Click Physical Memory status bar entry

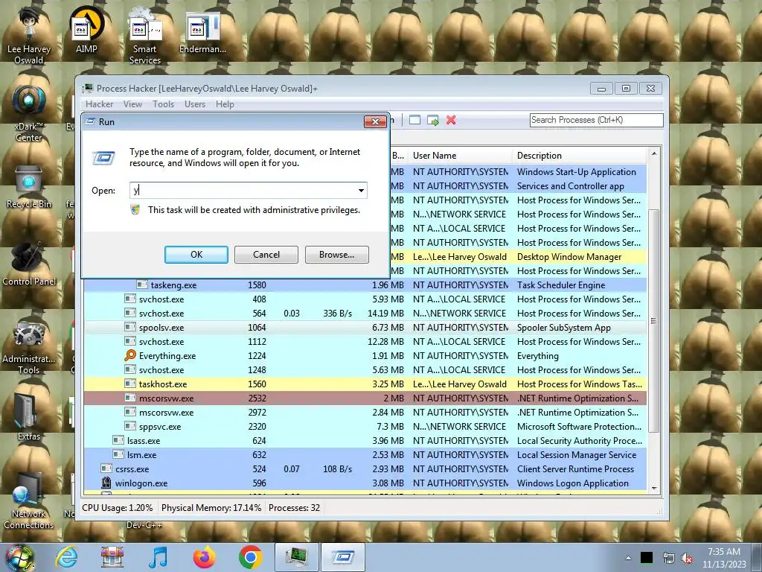click(211, 508)
